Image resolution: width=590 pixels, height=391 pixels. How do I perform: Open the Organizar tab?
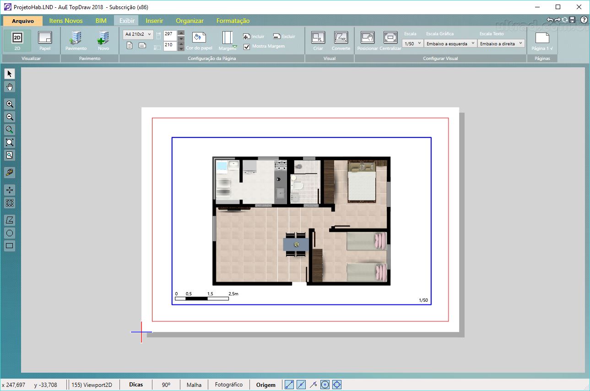189,21
